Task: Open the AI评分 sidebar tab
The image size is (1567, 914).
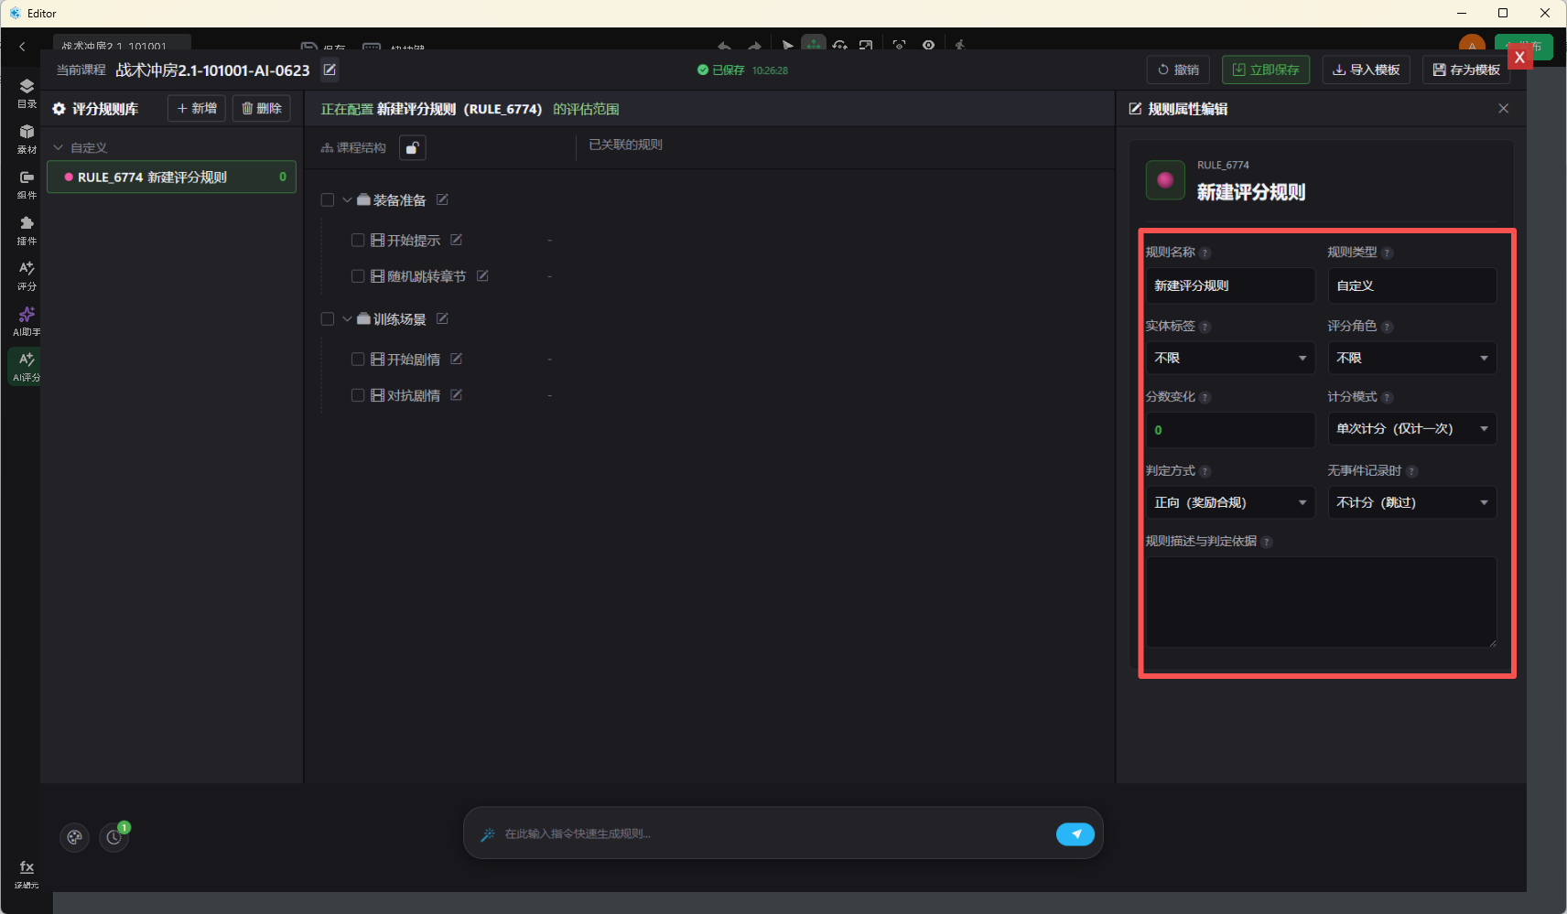Action: 27,366
